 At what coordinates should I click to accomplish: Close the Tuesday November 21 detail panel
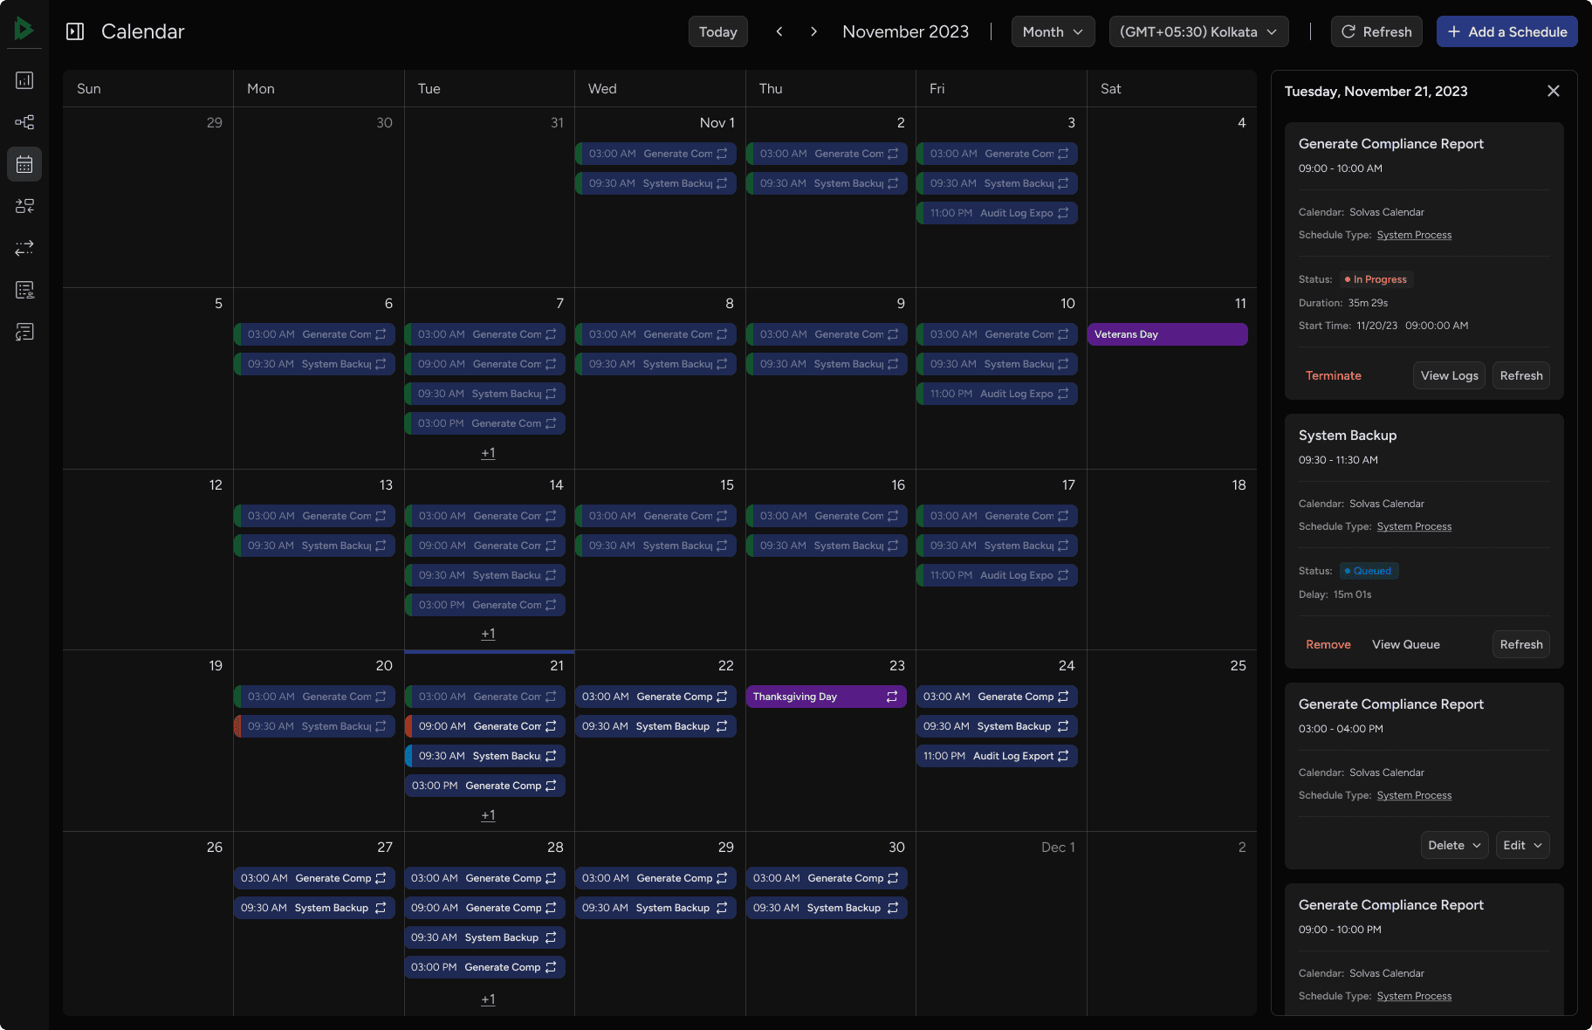pyautogui.click(x=1553, y=91)
